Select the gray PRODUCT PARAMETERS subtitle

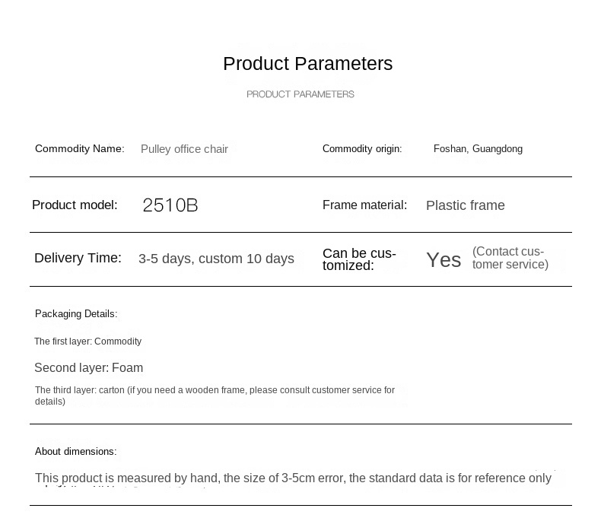click(x=300, y=94)
